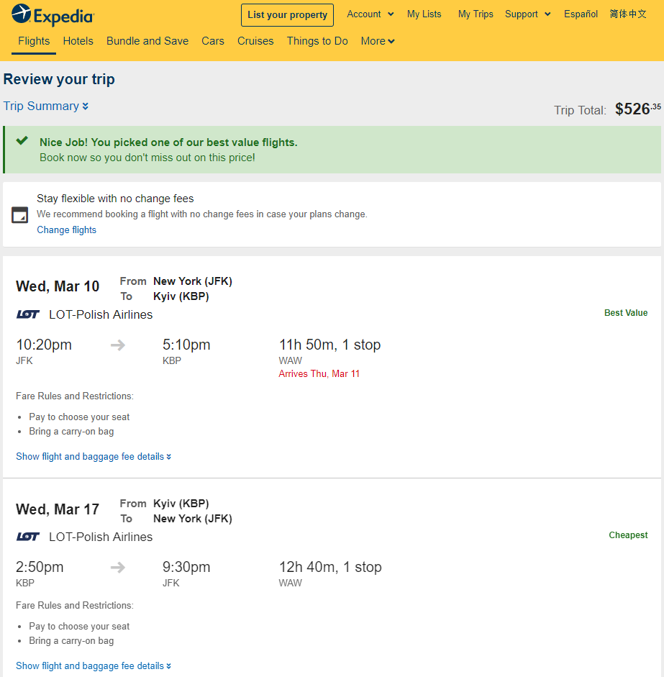Follow the Change flights link

click(x=66, y=230)
